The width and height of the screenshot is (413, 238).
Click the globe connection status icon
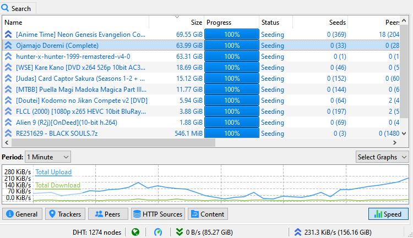135,232
